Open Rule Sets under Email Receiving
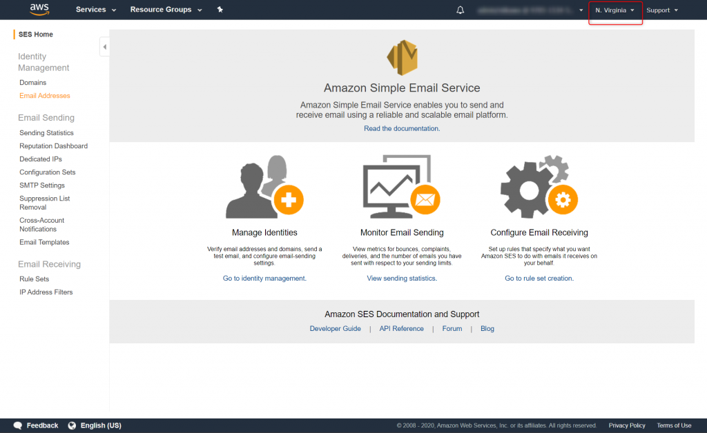 coord(35,279)
